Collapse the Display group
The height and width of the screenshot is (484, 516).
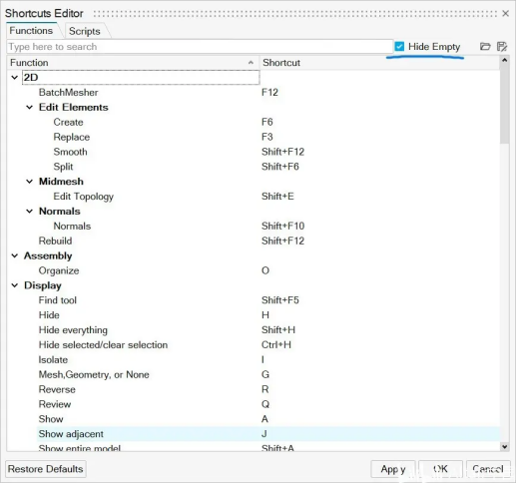(x=15, y=285)
